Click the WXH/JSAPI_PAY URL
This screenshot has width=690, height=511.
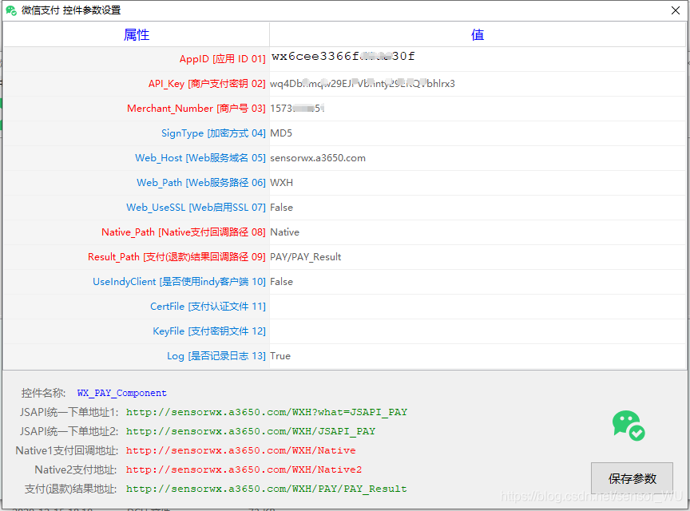[251, 431]
